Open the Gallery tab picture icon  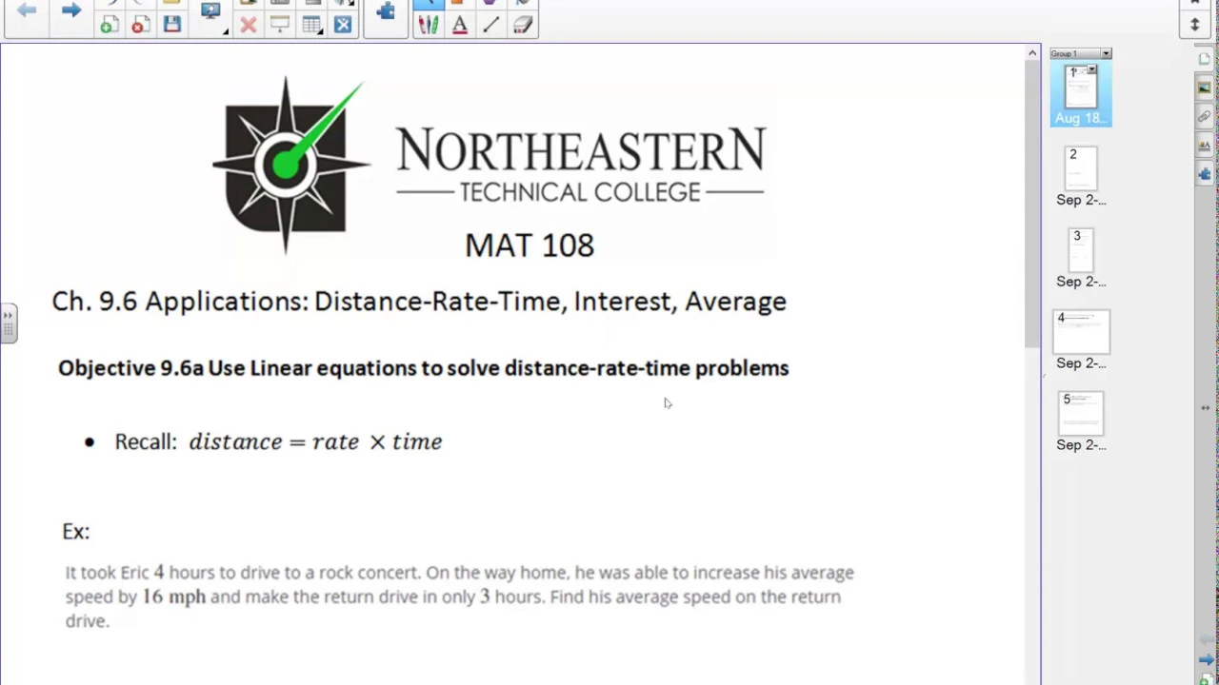1205,88
